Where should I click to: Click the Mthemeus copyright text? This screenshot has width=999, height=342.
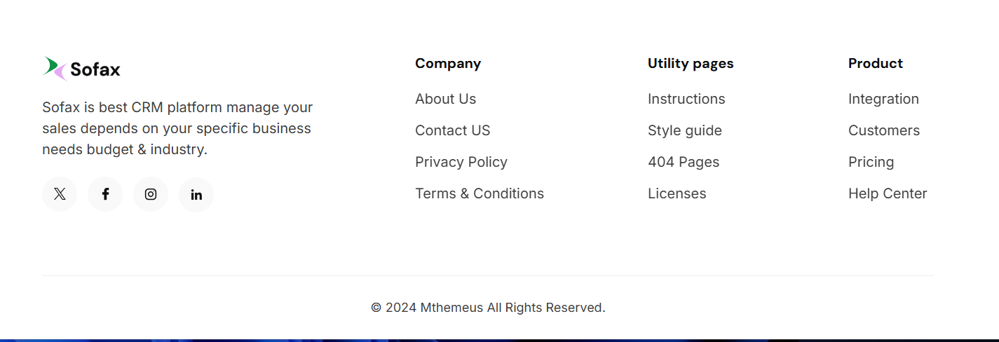[x=487, y=308]
